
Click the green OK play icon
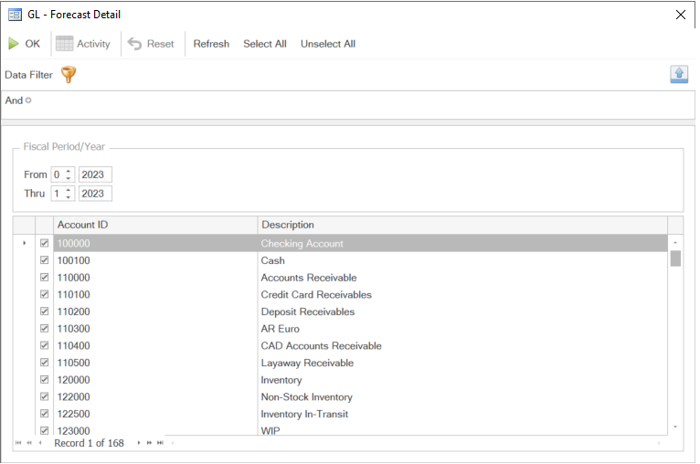14,44
